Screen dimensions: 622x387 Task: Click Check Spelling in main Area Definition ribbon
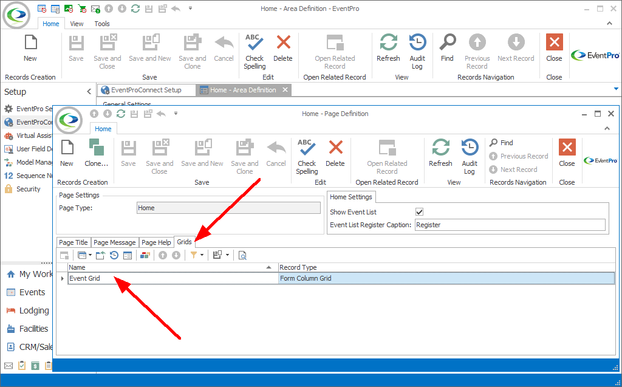pyautogui.click(x=255, y=52)
